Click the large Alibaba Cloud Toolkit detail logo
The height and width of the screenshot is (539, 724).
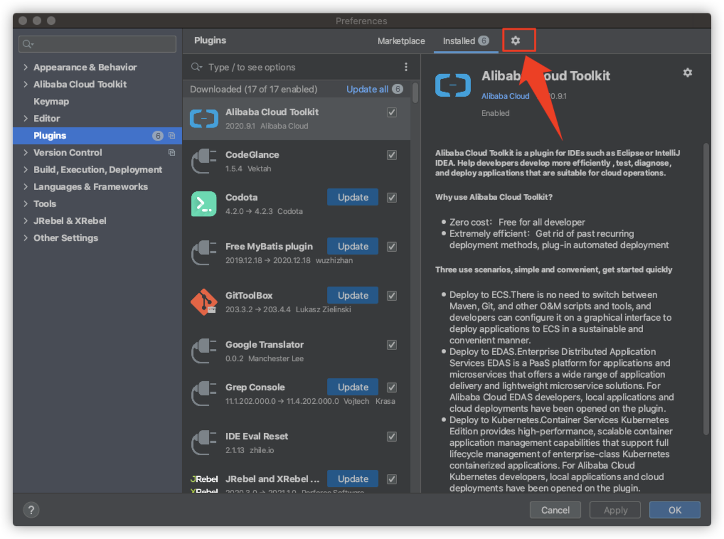coord(453,85)
